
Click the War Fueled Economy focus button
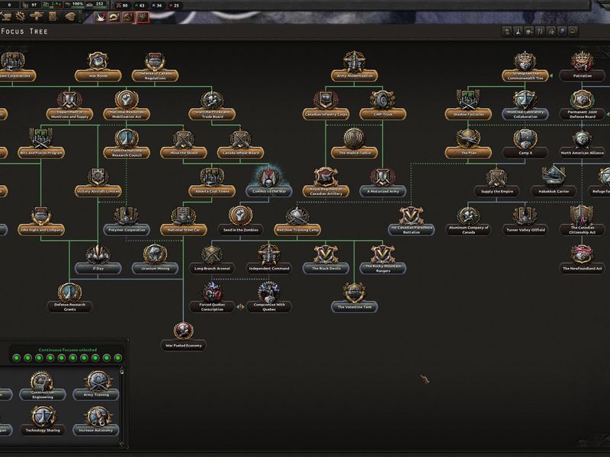coord(184,345)
